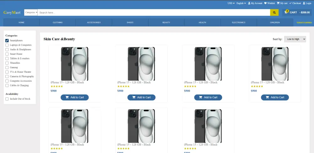The image size is (314, 153).
Task: Open My Account user link
Action: 255,3
